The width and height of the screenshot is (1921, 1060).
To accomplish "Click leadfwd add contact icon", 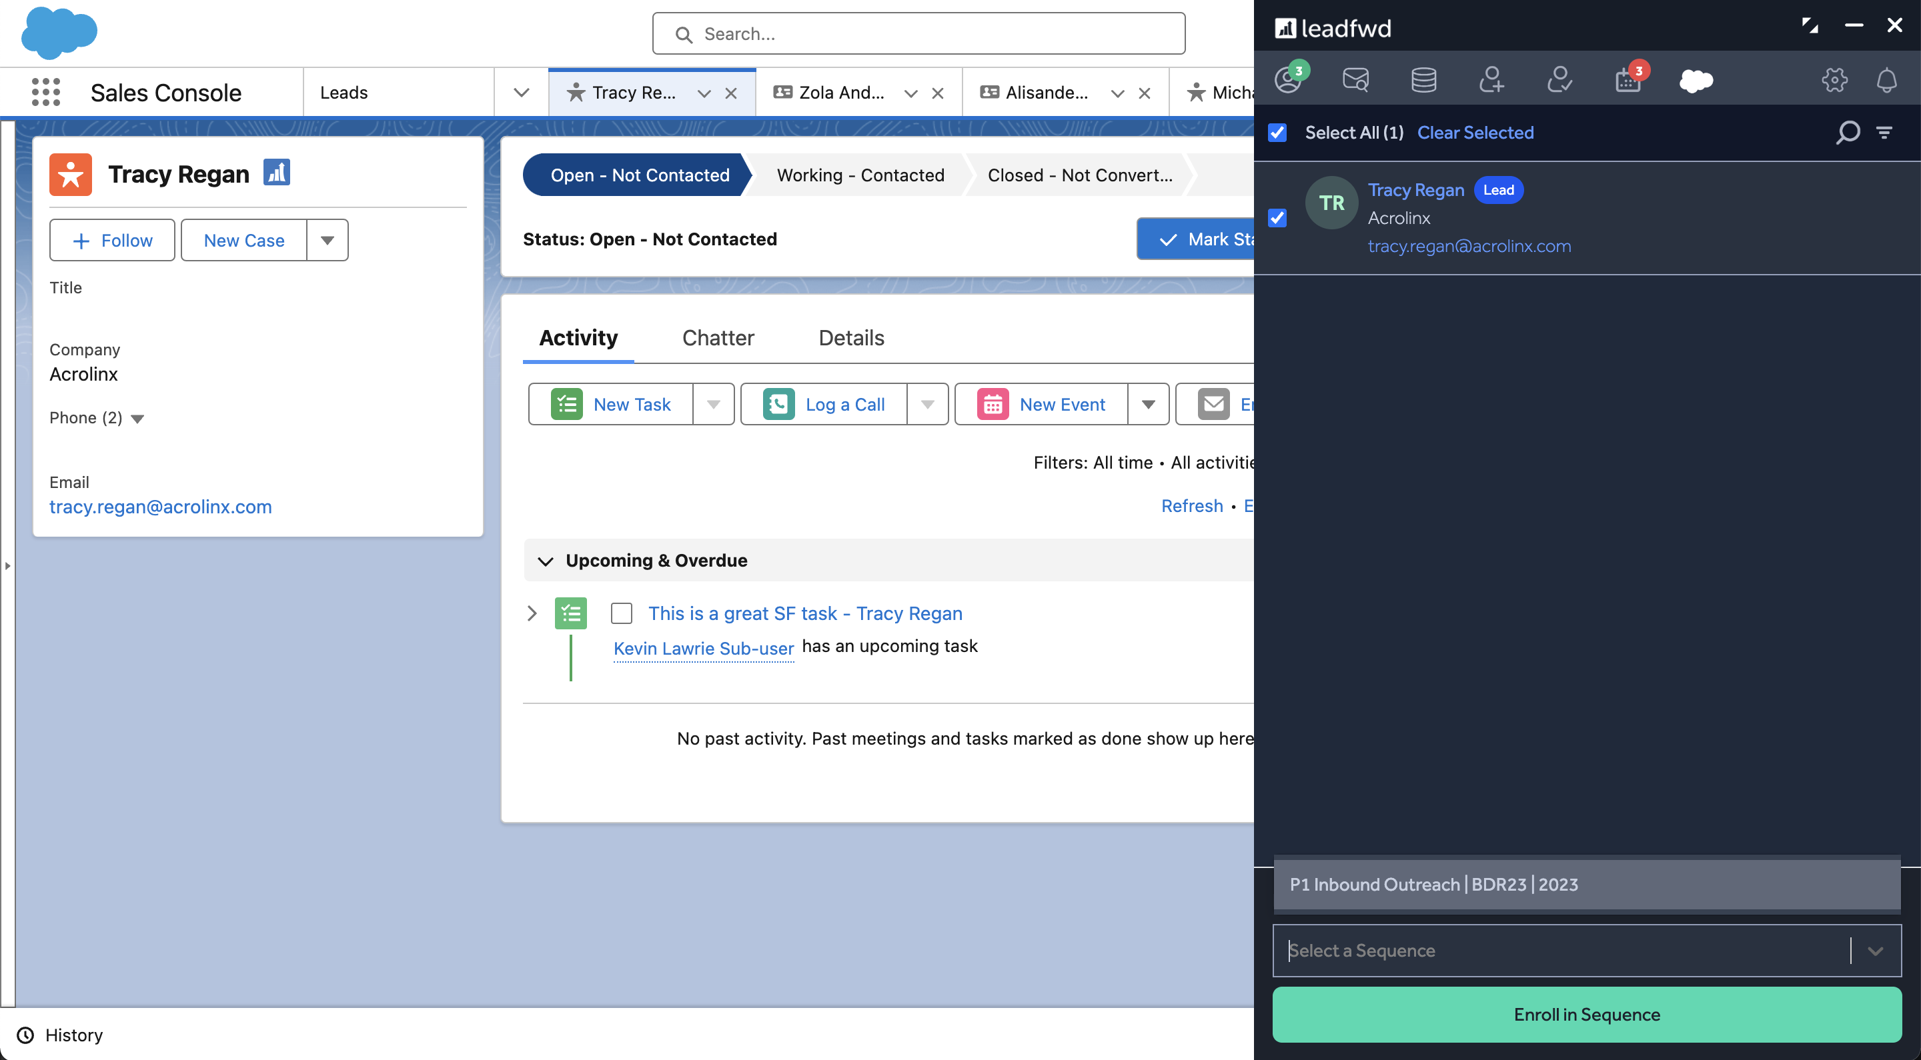I will 1491,79.
